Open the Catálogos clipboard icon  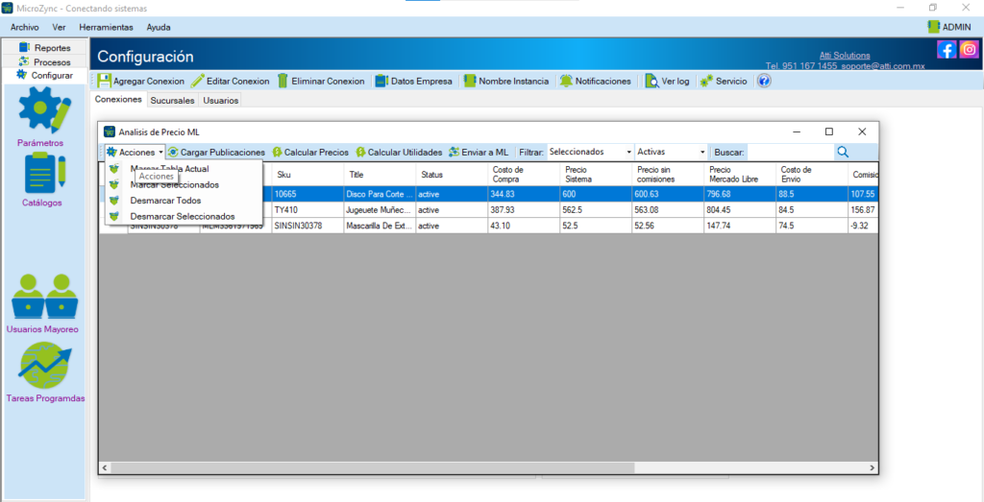[44, 173]
